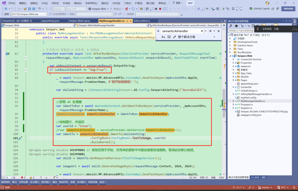This screenshot has width=298, height=191.
Task: Click the Hot Reload flame icon
Action: point(126,9)
